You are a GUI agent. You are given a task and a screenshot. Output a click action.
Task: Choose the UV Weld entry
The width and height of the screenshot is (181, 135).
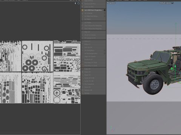pos(94,19)
